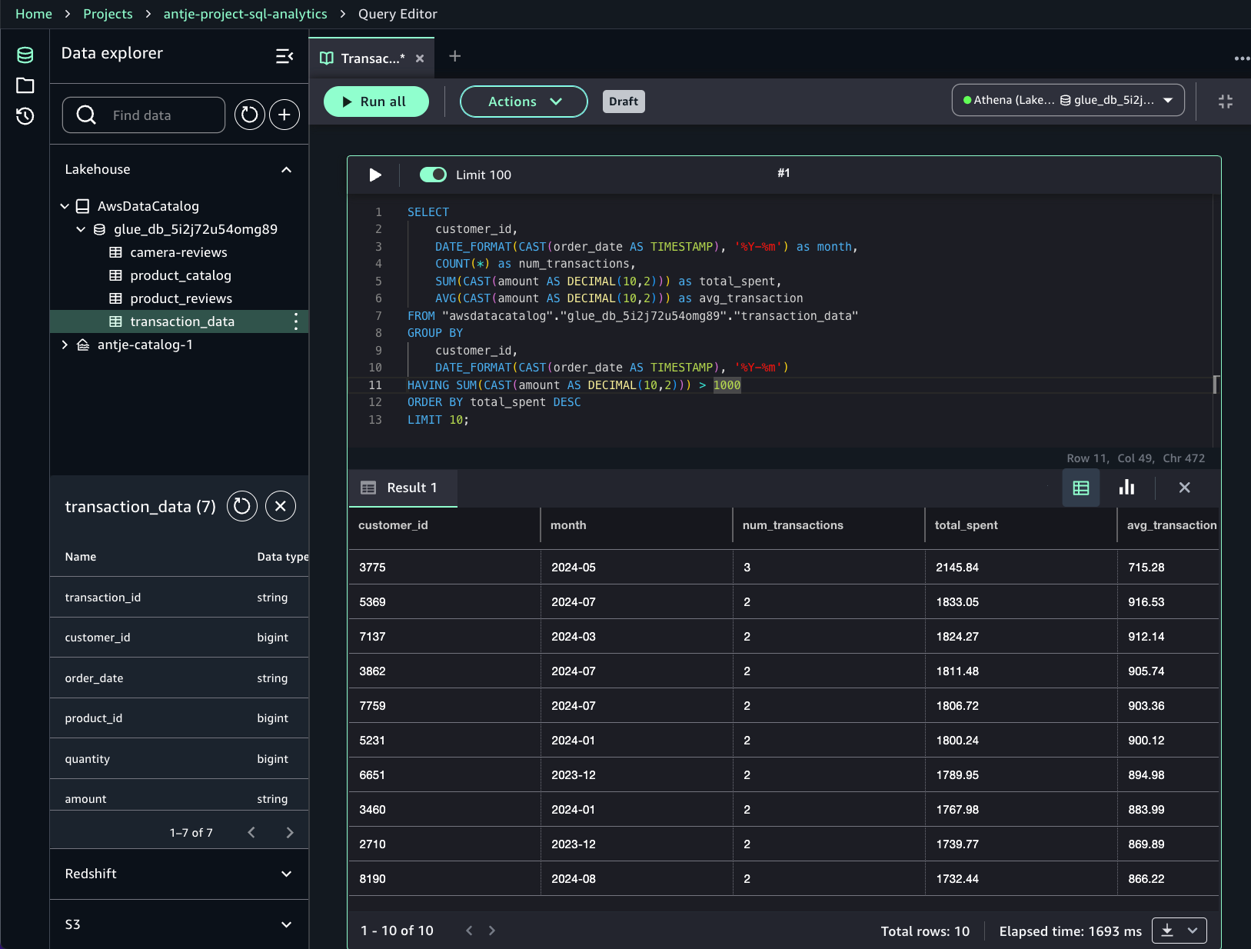Collapse the AwsDataCatalog tree node
1251x949 pixels.
tap(65, 206)
